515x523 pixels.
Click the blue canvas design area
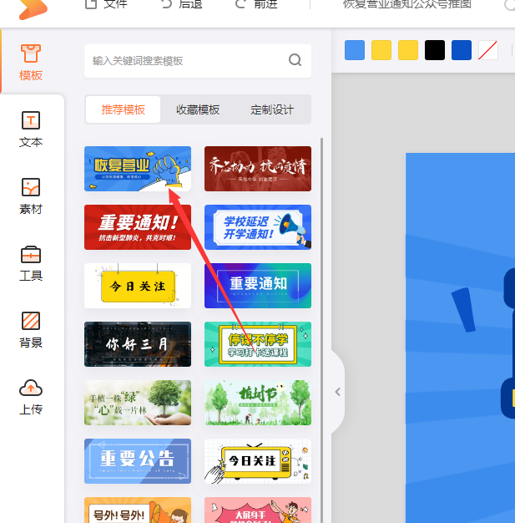460,338
